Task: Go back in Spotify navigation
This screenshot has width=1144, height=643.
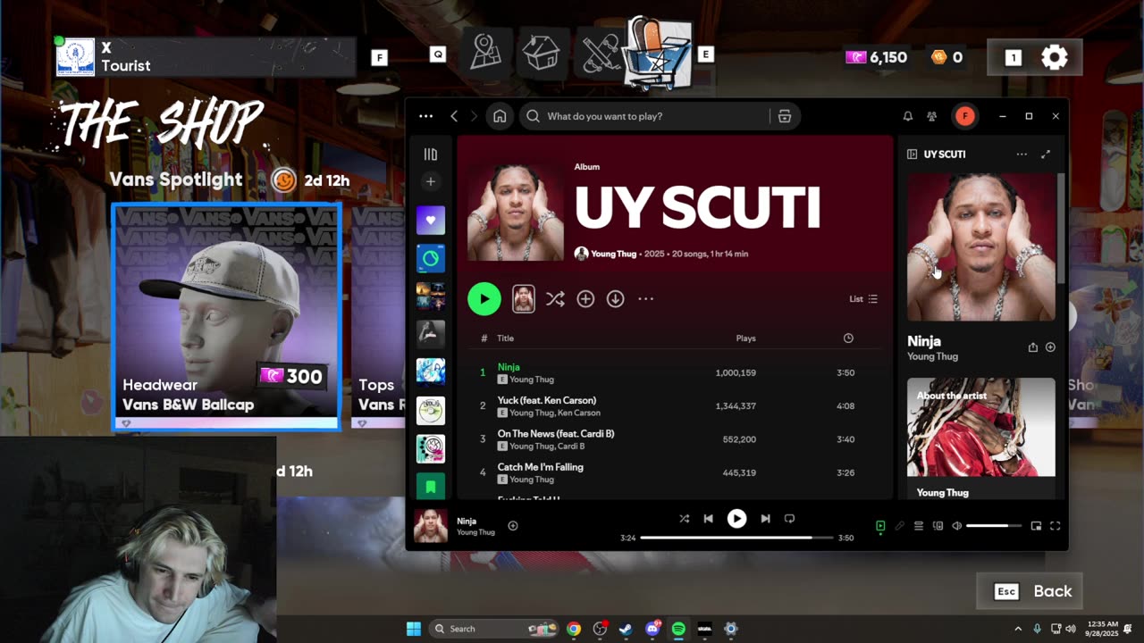Action: coord(454,116)
